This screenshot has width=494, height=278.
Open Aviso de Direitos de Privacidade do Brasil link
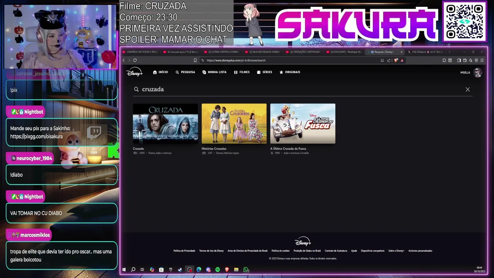click(x=247, y=251)
